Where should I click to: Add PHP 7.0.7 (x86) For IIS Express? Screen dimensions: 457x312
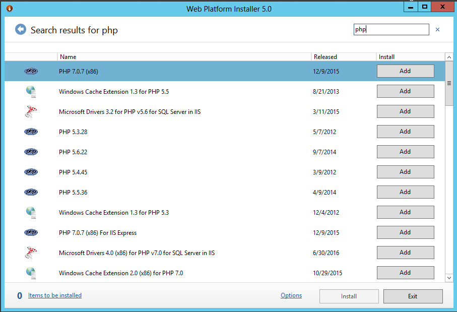pos(406,232)
